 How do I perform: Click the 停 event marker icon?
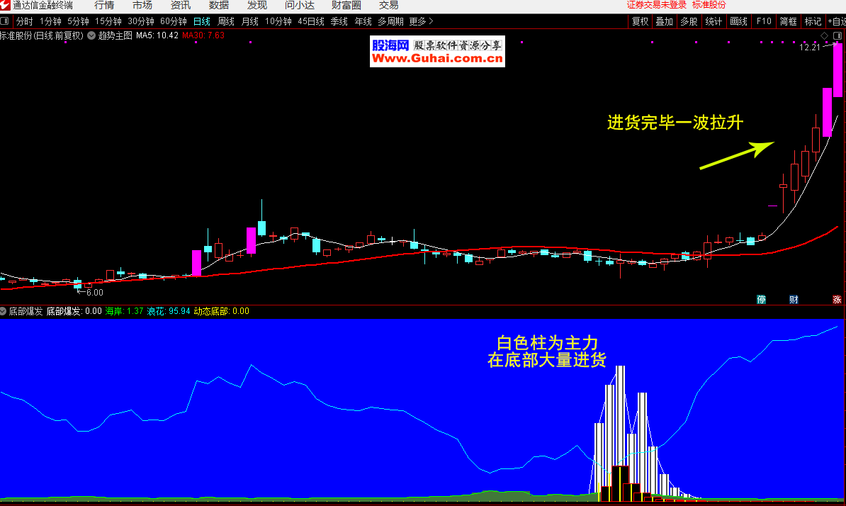[762, 300]
